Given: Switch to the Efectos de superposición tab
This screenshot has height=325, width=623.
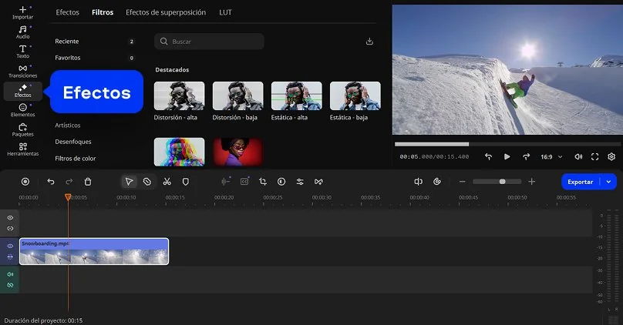Looking at the screenshot, I should (166, 12).
